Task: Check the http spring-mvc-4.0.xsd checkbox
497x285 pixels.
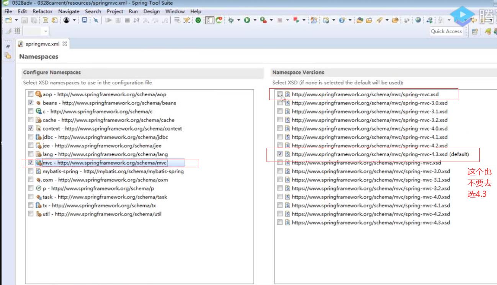Action: click(280, 128)
